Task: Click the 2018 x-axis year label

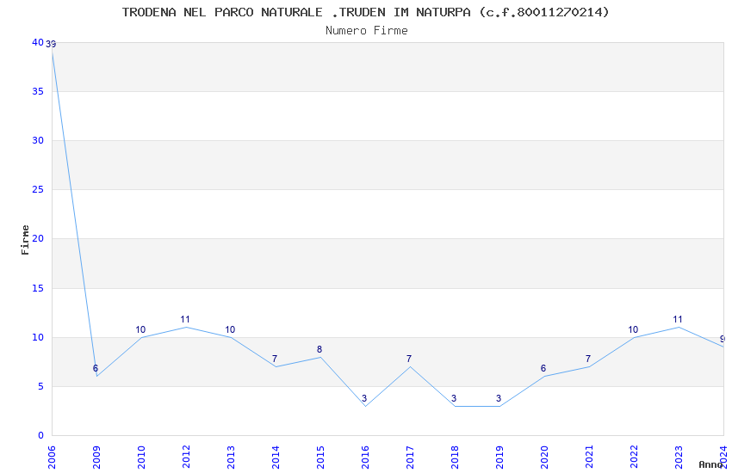Action: [455, 456]
